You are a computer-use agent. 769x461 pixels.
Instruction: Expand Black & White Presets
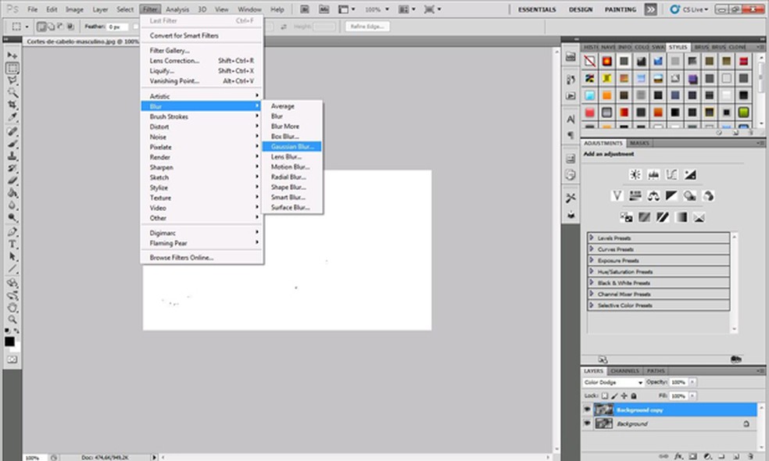(592, 283)
